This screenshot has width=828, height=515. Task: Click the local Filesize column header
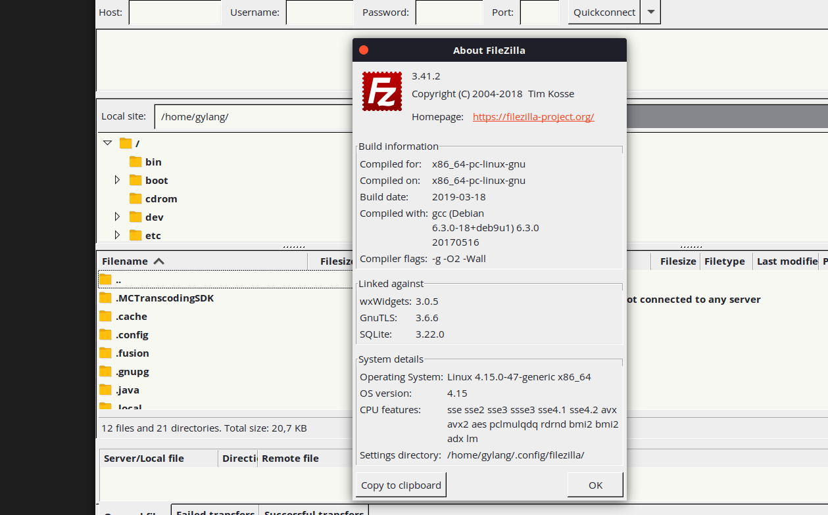tap(331, 261)
